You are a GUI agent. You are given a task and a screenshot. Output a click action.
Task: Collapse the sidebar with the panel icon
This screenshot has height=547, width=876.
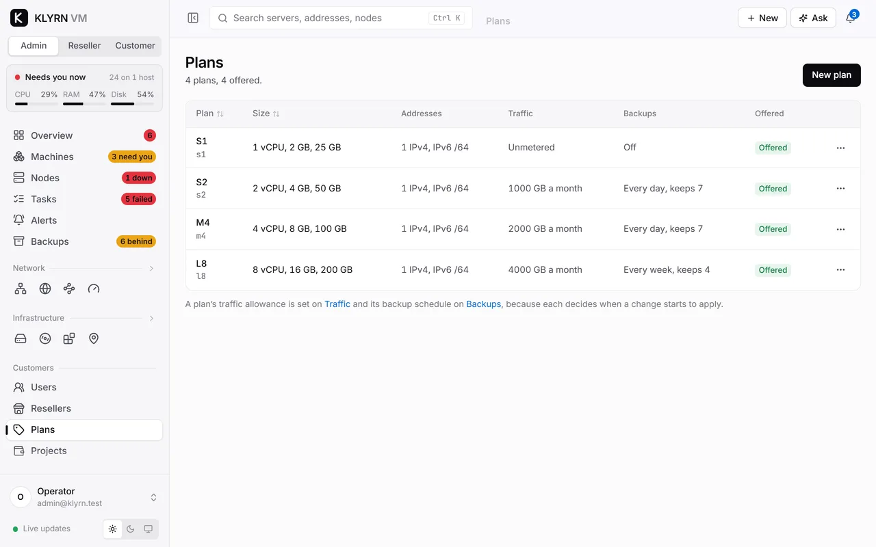coord(193,18)
